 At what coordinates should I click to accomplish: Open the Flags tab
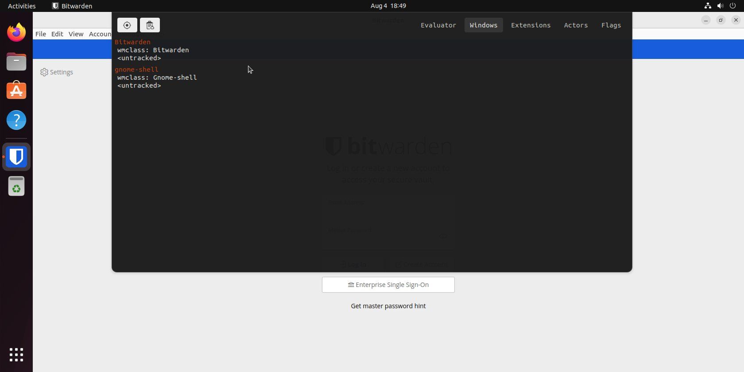click(611, 25)
